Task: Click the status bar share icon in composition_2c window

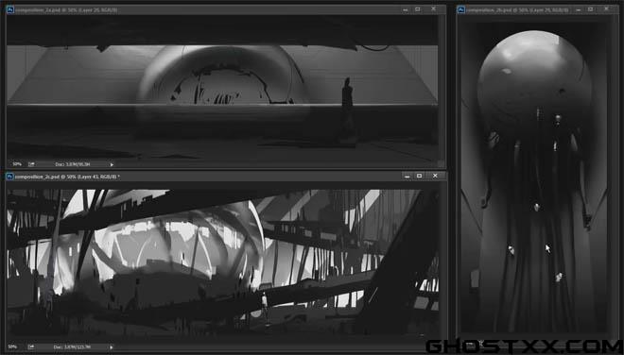Action: pos(31,347)
